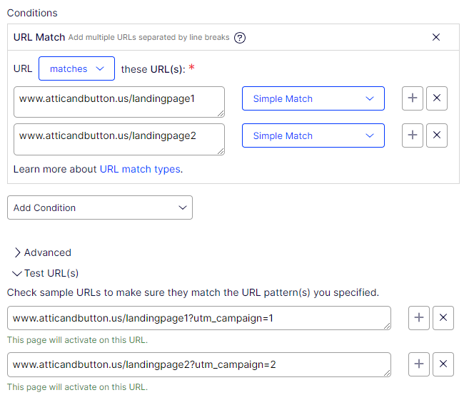Screen dimensions: 464x405
Task: Remove the landingpage1 URL row
Action: coord(437,98)
